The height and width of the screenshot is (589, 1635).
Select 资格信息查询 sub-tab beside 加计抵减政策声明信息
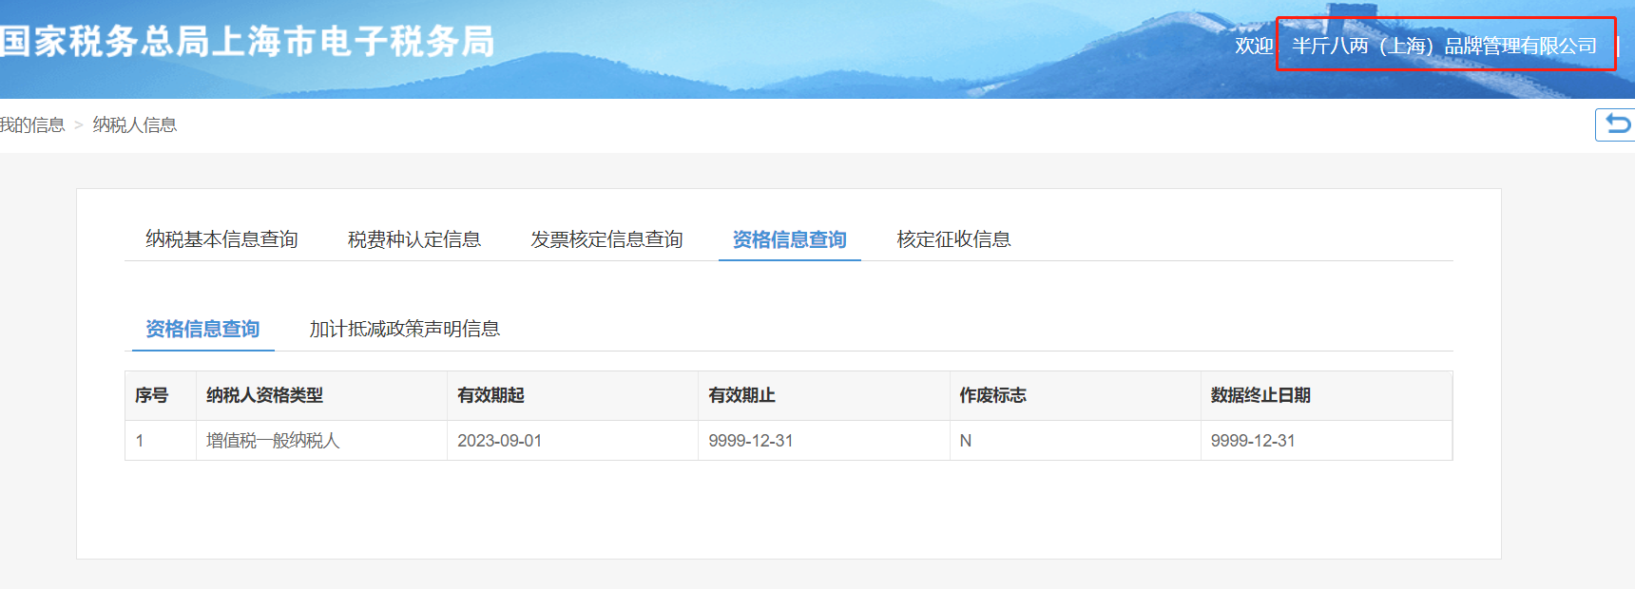pos(202,329)
